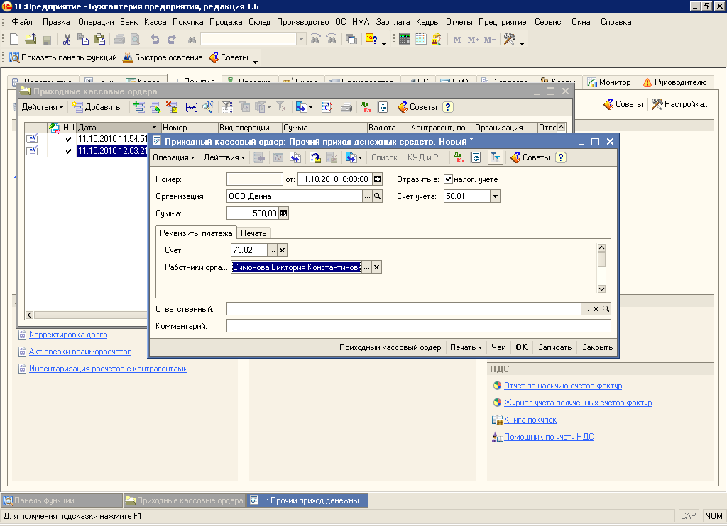
Task: Open the calculator icon in main toolbar
Action: tap(404, 40)
